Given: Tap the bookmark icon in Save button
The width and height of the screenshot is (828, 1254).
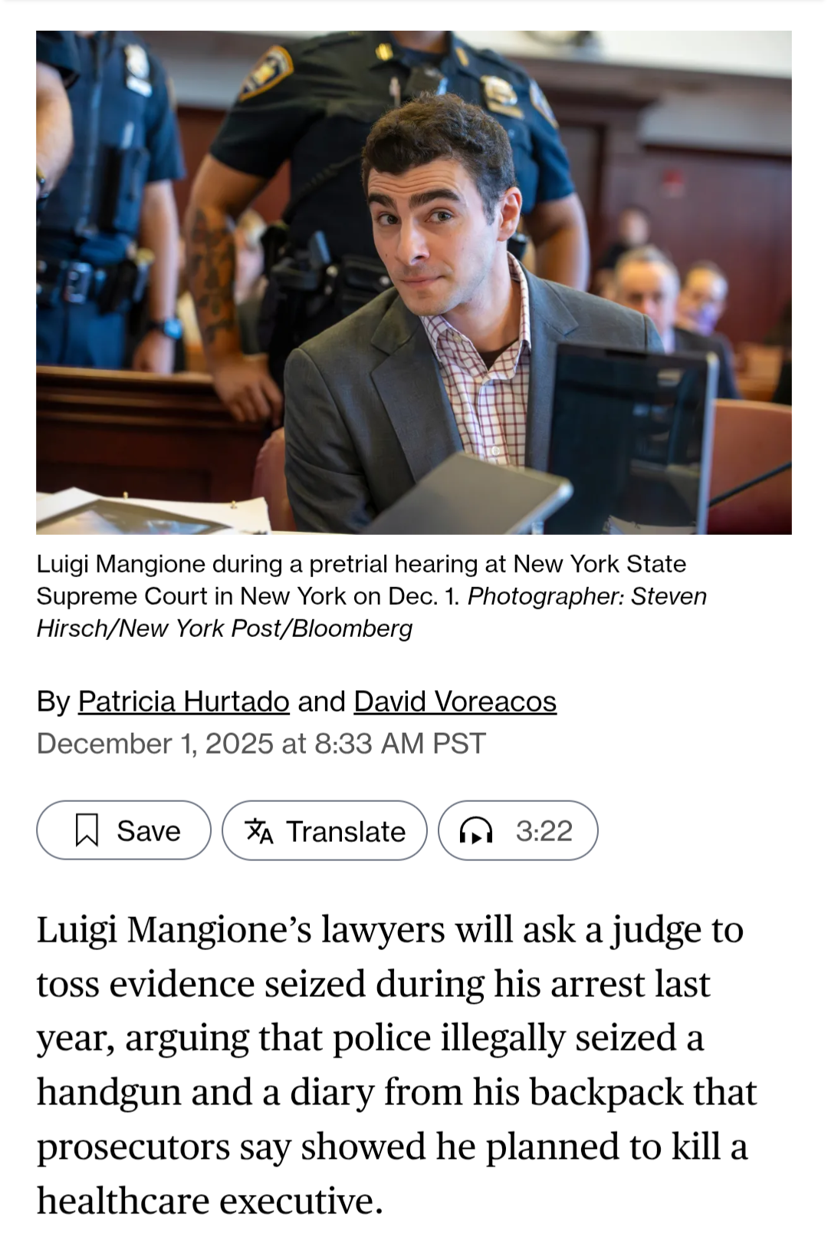Looking at the screenshot, I should coord(87,830).
